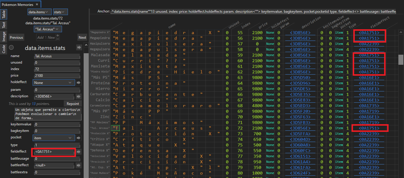The height and width of the screenshot is (178, 404).
Task: Click the plus icon to increase add count
Action: pyautogui.click(x=58, y=35)
